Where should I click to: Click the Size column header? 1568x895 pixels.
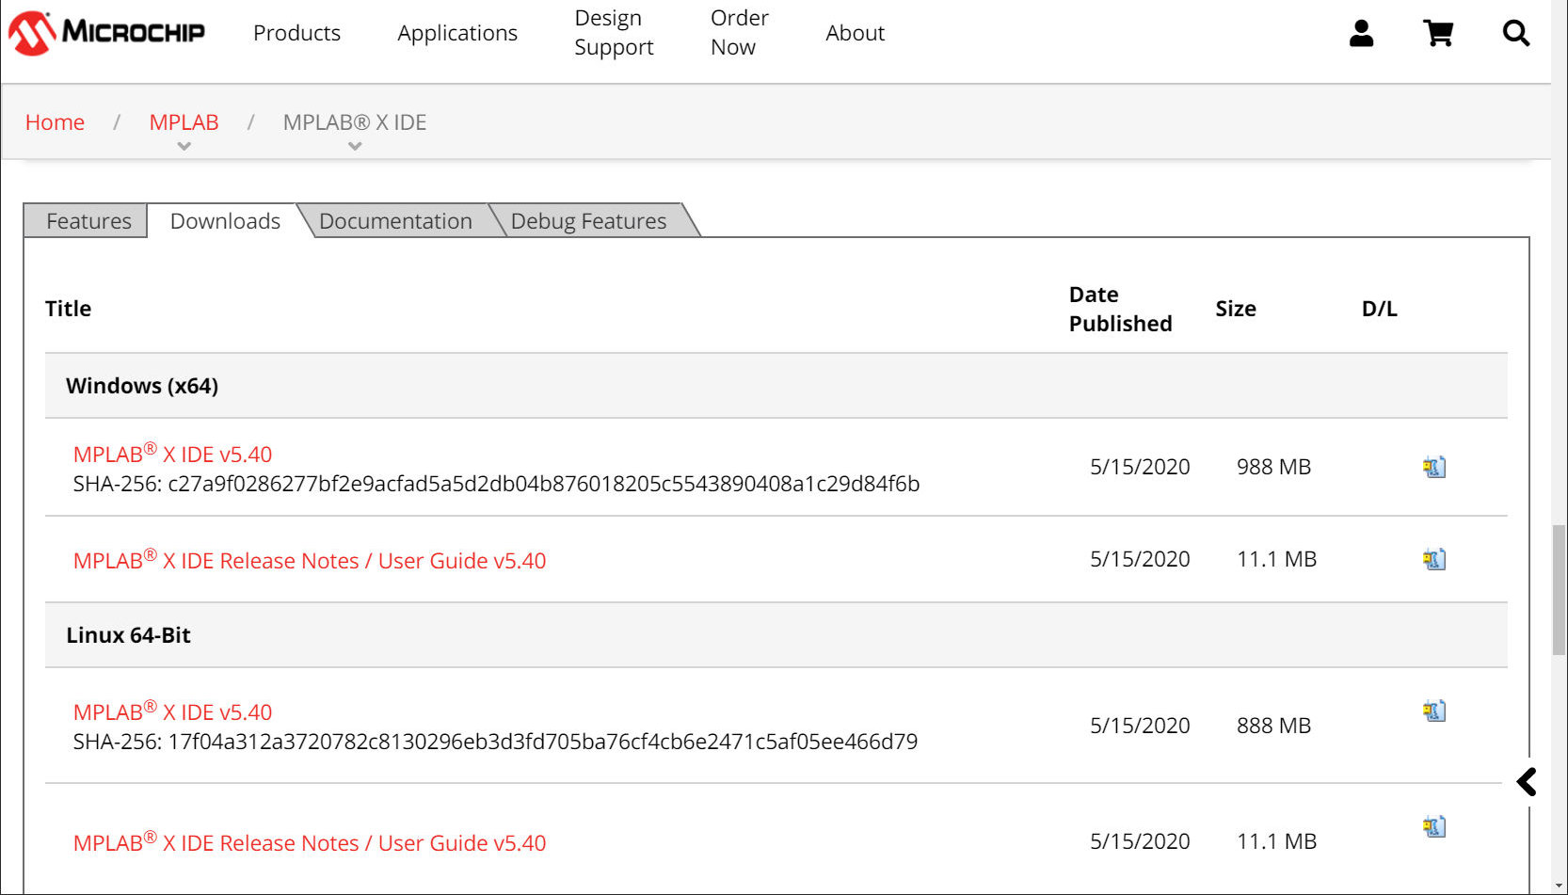pos(1235,309)
